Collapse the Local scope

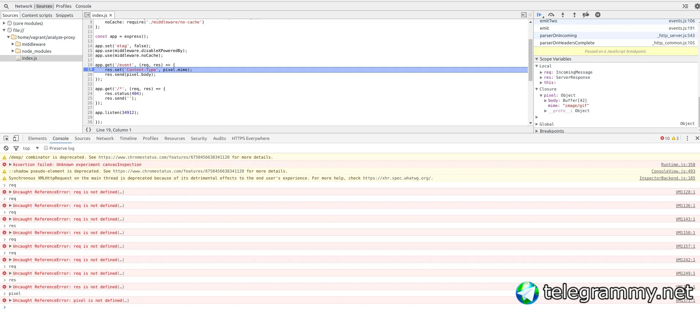(537, 66)
